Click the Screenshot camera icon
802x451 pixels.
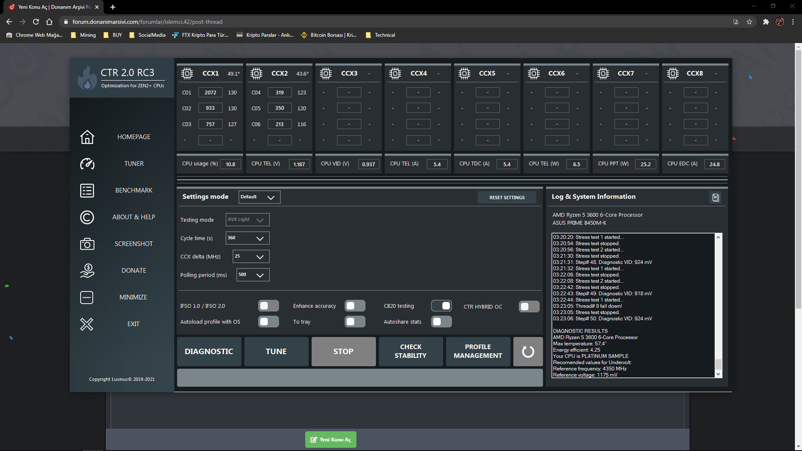coord(87,244)
